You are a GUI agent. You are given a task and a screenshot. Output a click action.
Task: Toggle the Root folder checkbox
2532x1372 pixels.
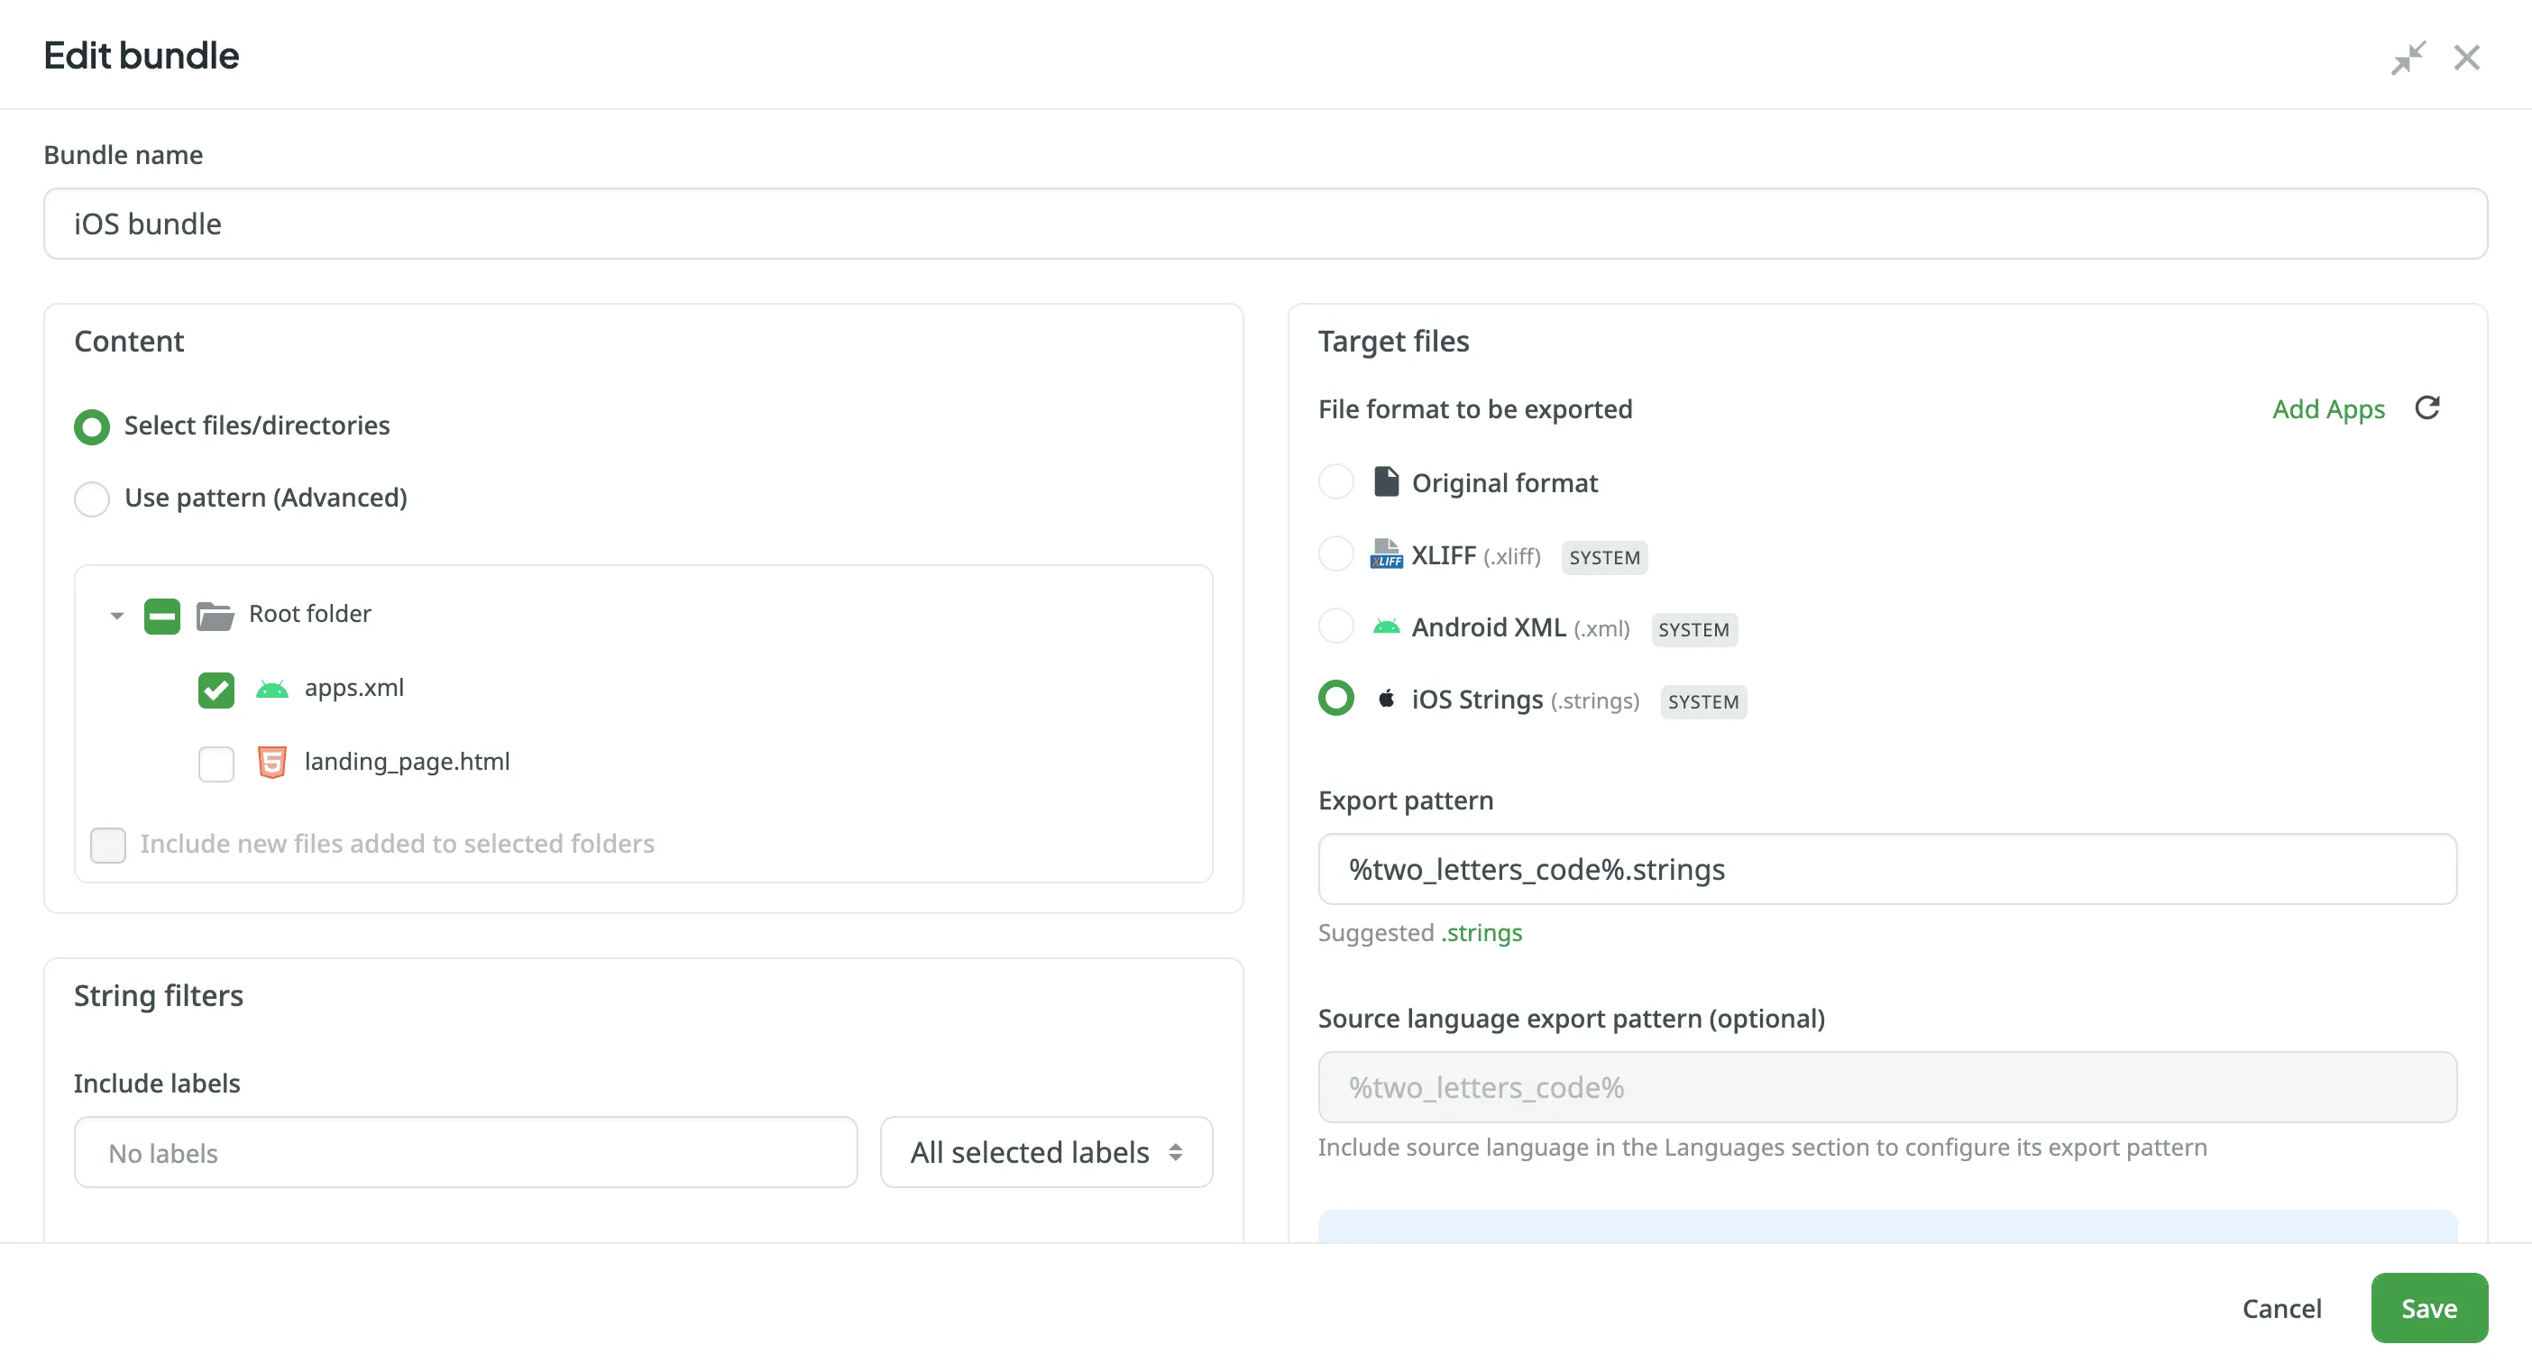pos(162,617)
